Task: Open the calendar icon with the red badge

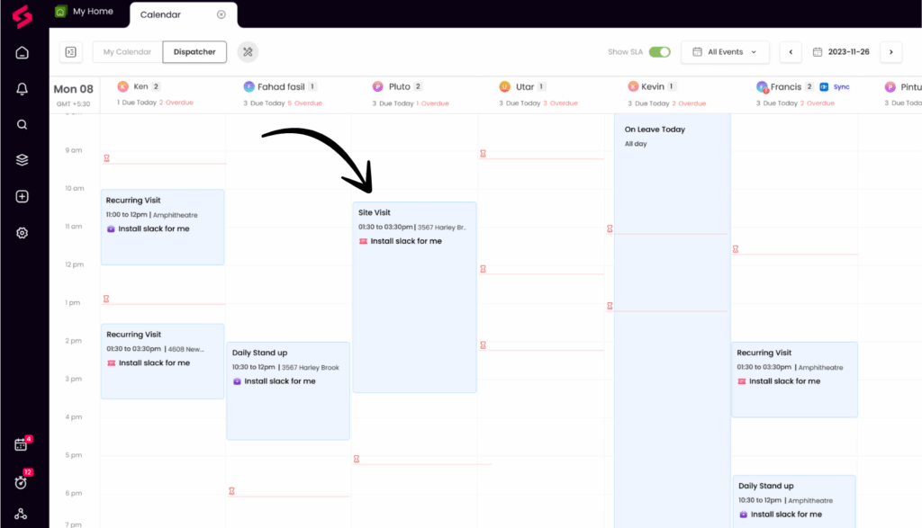Action: [22, 443]
